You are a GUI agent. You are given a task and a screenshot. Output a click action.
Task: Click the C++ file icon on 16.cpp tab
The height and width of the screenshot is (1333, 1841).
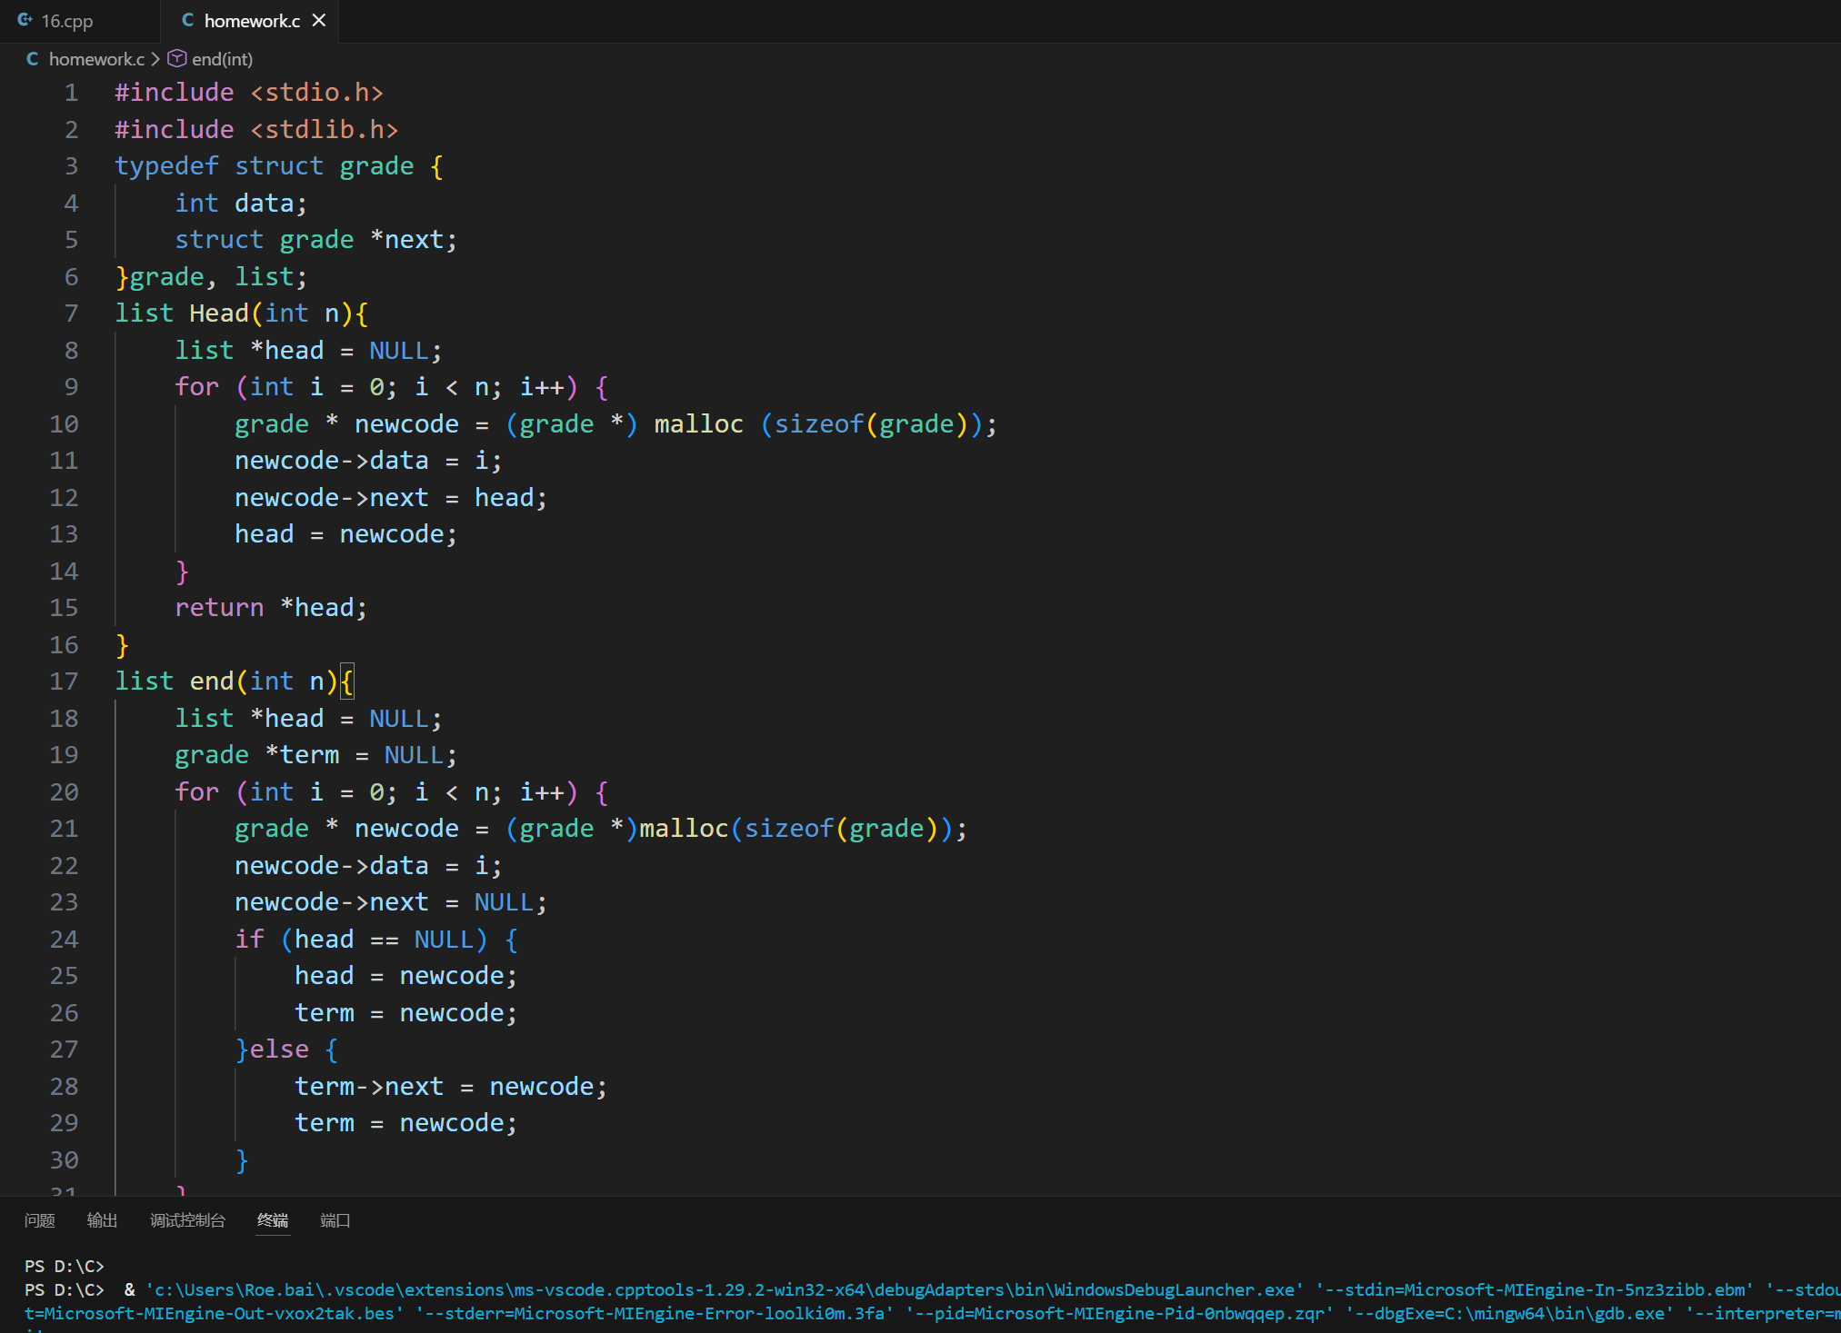[x=25, y=20]
